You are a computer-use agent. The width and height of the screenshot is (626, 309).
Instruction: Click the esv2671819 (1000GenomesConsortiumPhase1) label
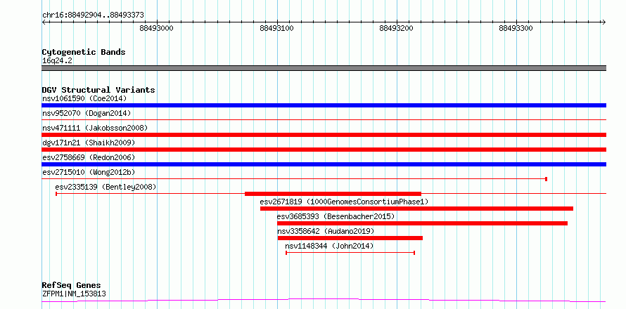coord(344,202)
